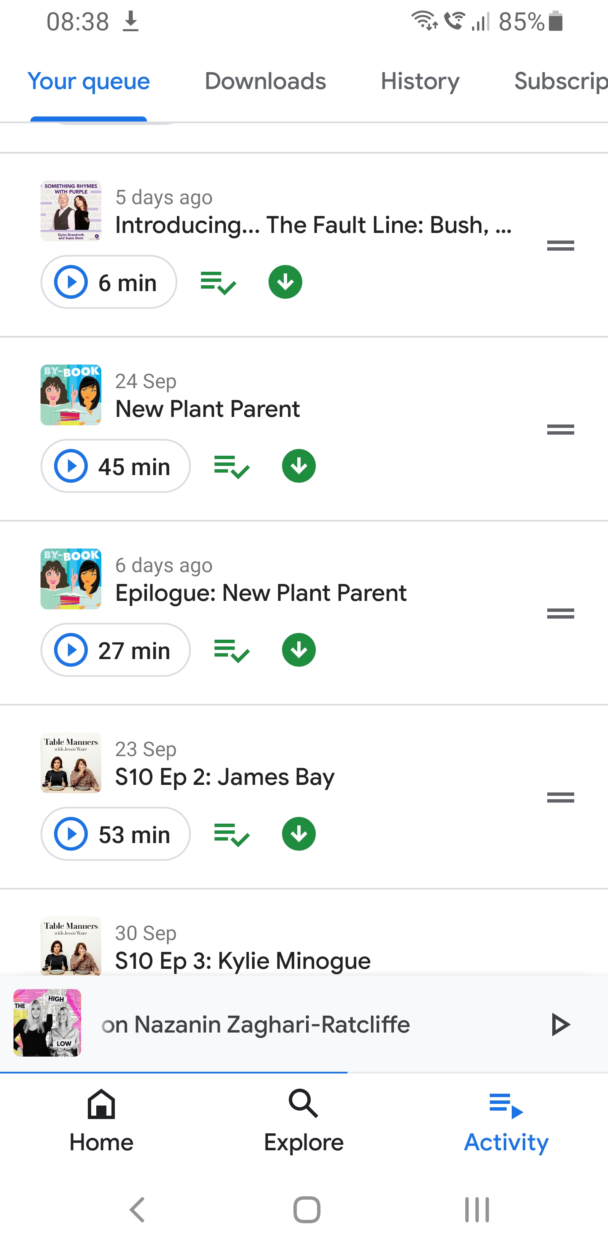608x1249 pixels.
Task: Toggle queue status for New Plant Parent
Action: [231, 466]
